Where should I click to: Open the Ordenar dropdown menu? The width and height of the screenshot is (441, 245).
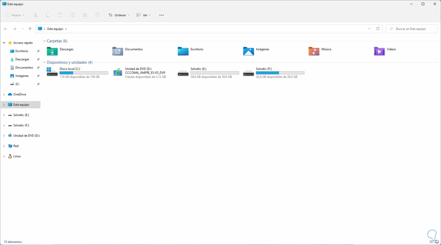(x=119, y=15)
